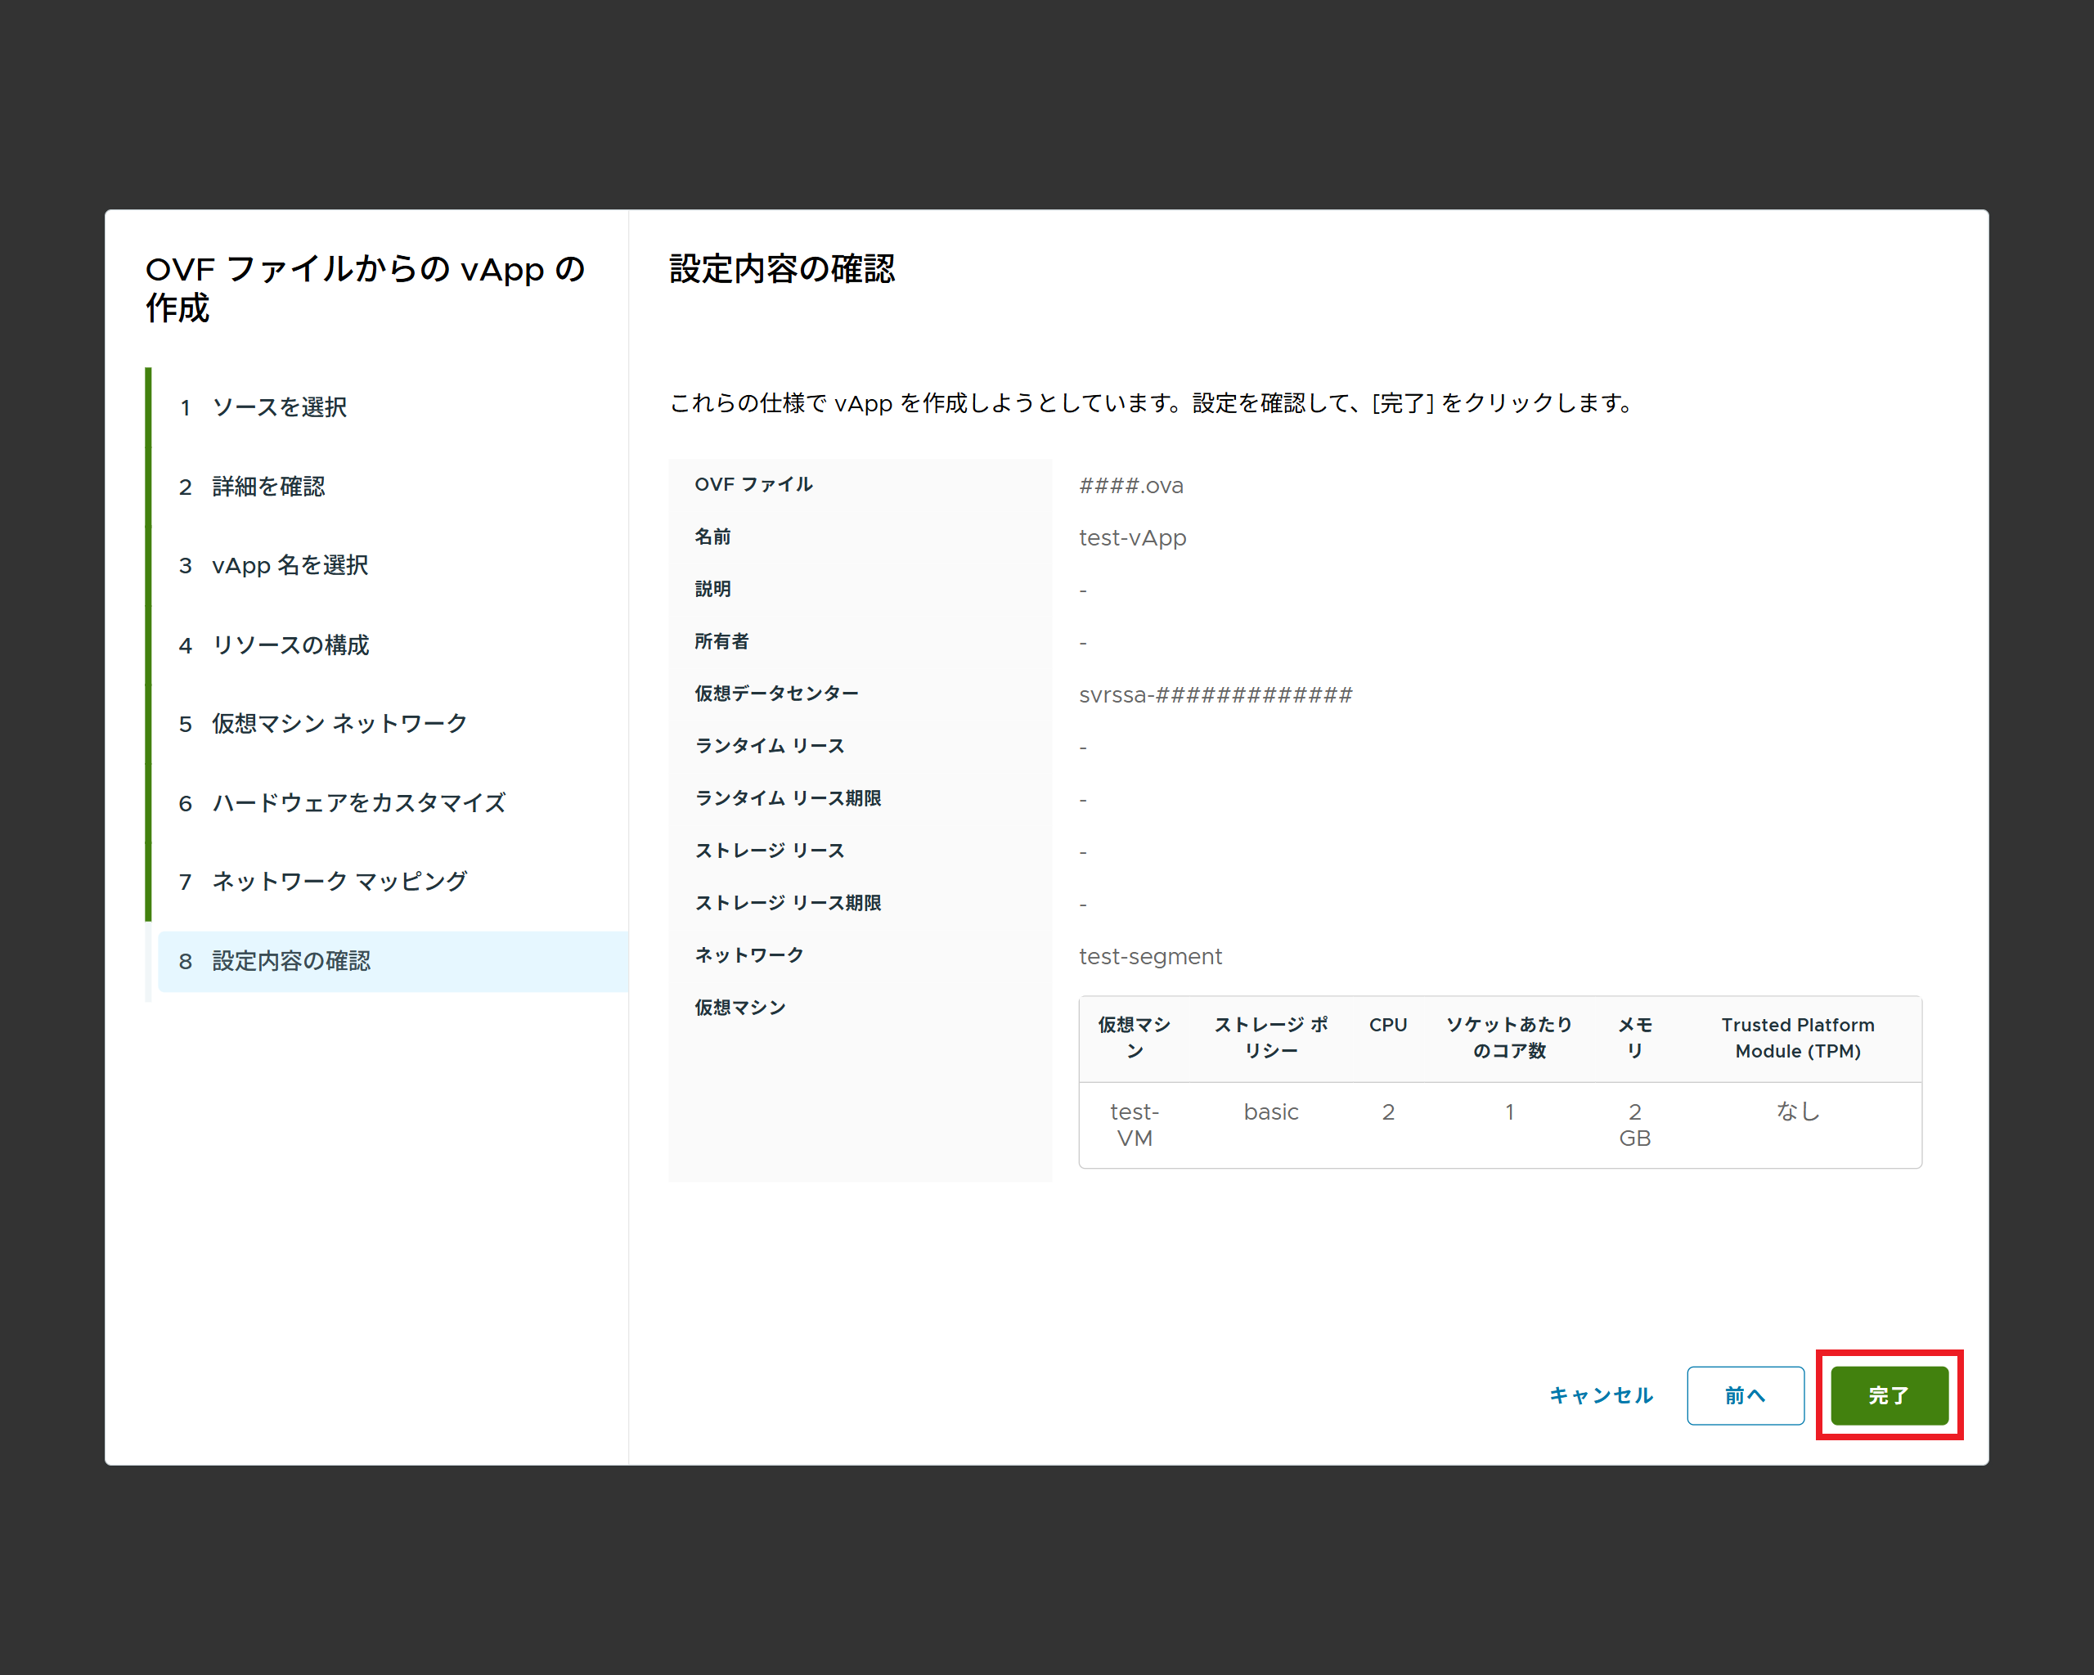Viewport: 2094px width, 1675px height.
Task: Select step 5 仮想マシン ネットワーク
Action: tap(339, 723)
